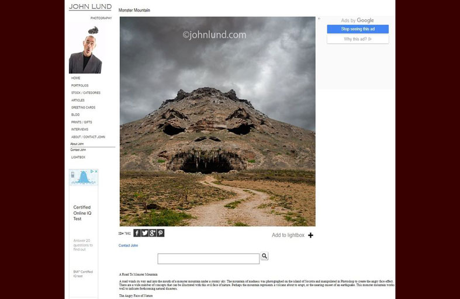Expand About / Contact John menu
This screenshot has height=299, width=460.
pos(88,137)
